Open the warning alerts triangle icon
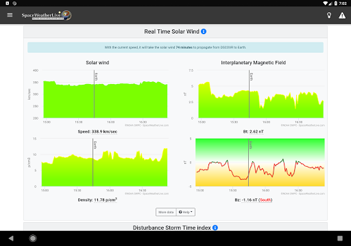 tap(342, 15)
